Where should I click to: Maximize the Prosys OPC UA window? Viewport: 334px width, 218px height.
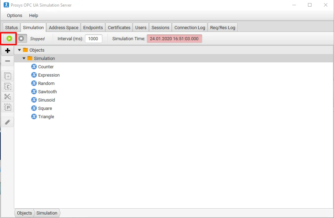[x=310, y=5]
